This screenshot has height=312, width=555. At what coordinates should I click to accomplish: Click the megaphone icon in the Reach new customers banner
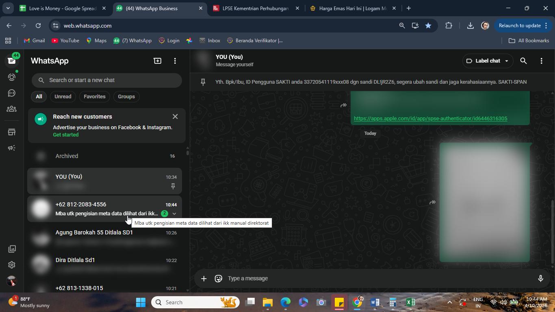41,119
